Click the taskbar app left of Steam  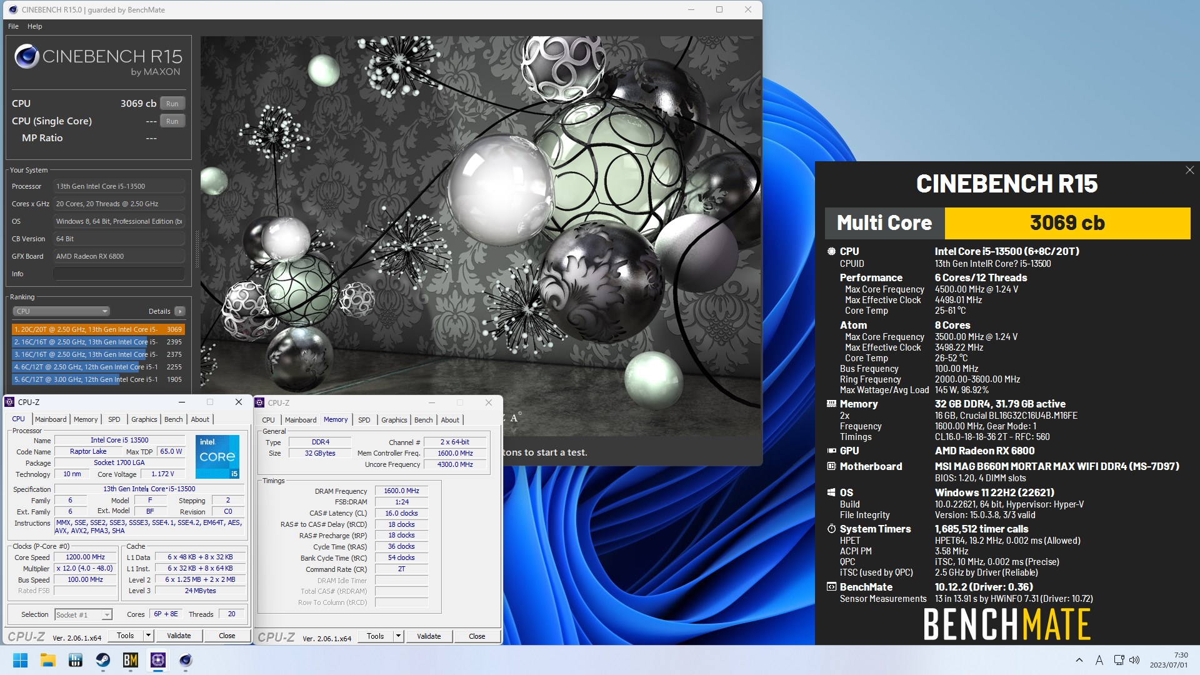pos(76,660)
